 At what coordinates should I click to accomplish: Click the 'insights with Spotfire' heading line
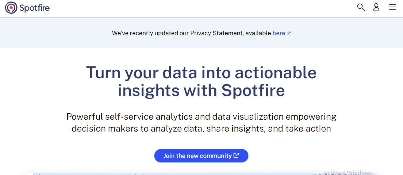coord(201,91)
